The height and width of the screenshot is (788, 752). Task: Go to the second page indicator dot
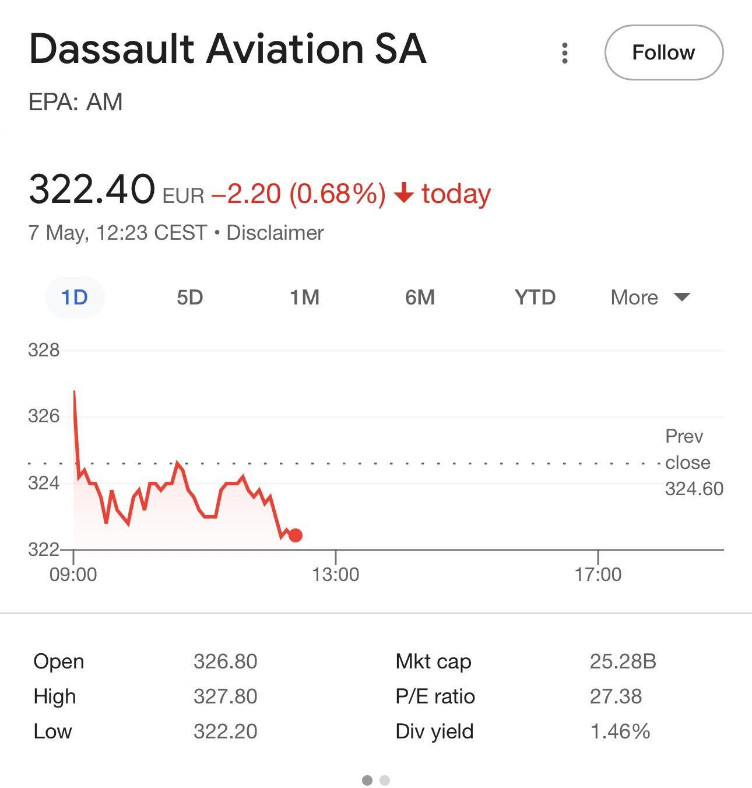click(385, 780)
